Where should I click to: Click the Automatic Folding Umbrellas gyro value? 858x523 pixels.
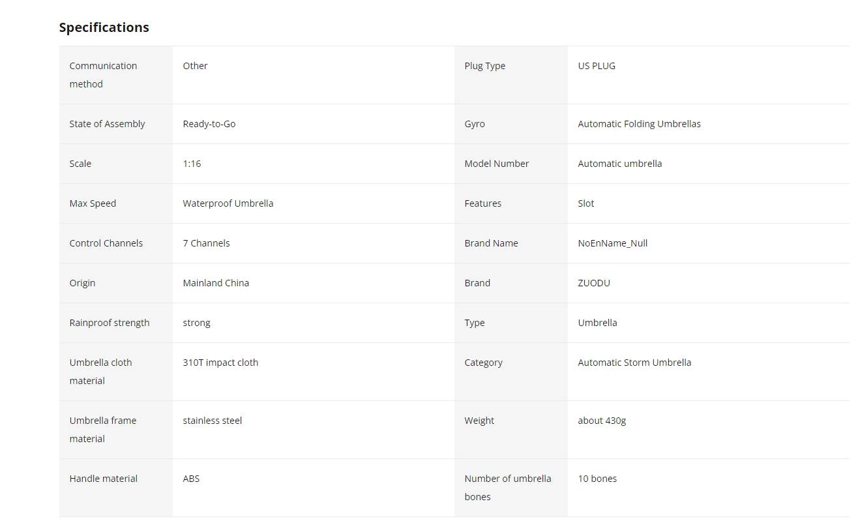click(x=639, y=124)
